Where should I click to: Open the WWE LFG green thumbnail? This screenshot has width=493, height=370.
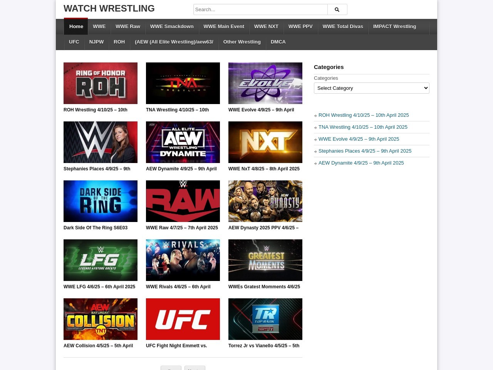pyautogui.click(x=101, y=260)
